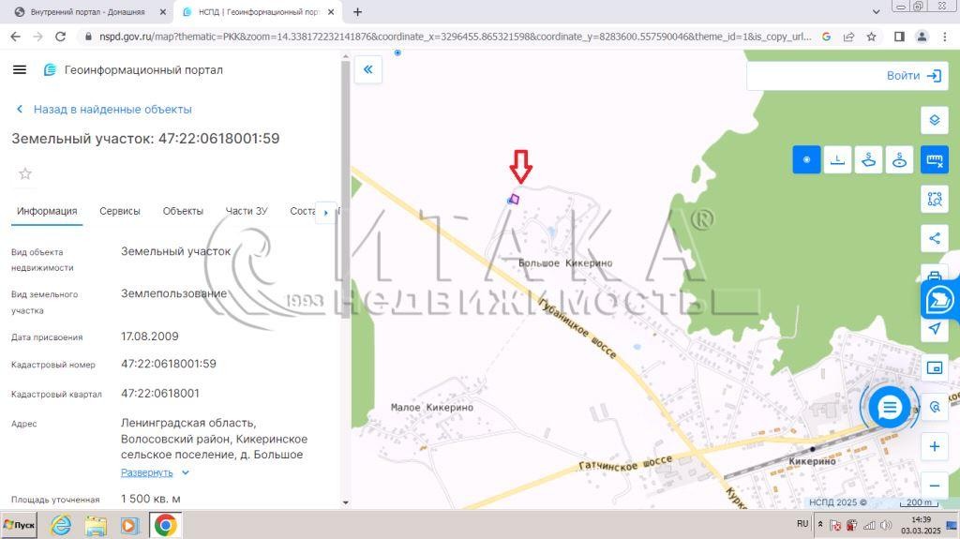Click the Землепользование value
This screenshot has width=960, height=539.
click(173, 293)
